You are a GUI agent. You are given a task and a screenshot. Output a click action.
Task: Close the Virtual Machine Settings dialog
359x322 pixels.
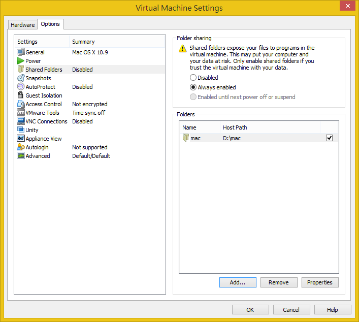(347, 6)
